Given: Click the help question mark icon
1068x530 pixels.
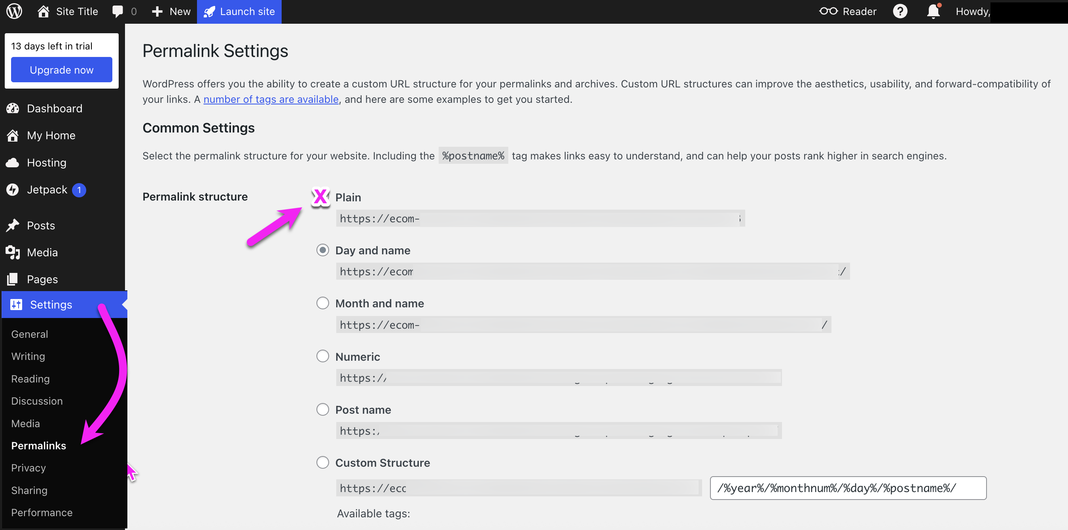Looking at the screenshot, I should tap(900, 11).
